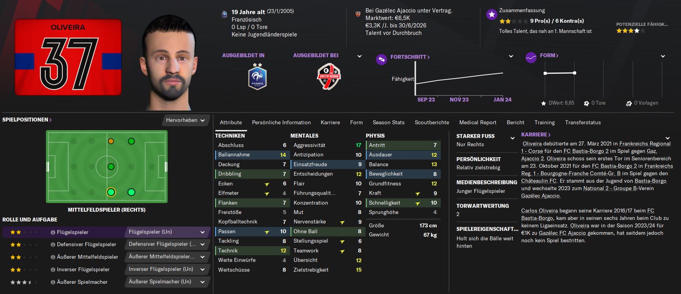This screenshot has height=294, width=681.
Task: Open the Spielpositionen section link
Action: click(x=27, y=120)
